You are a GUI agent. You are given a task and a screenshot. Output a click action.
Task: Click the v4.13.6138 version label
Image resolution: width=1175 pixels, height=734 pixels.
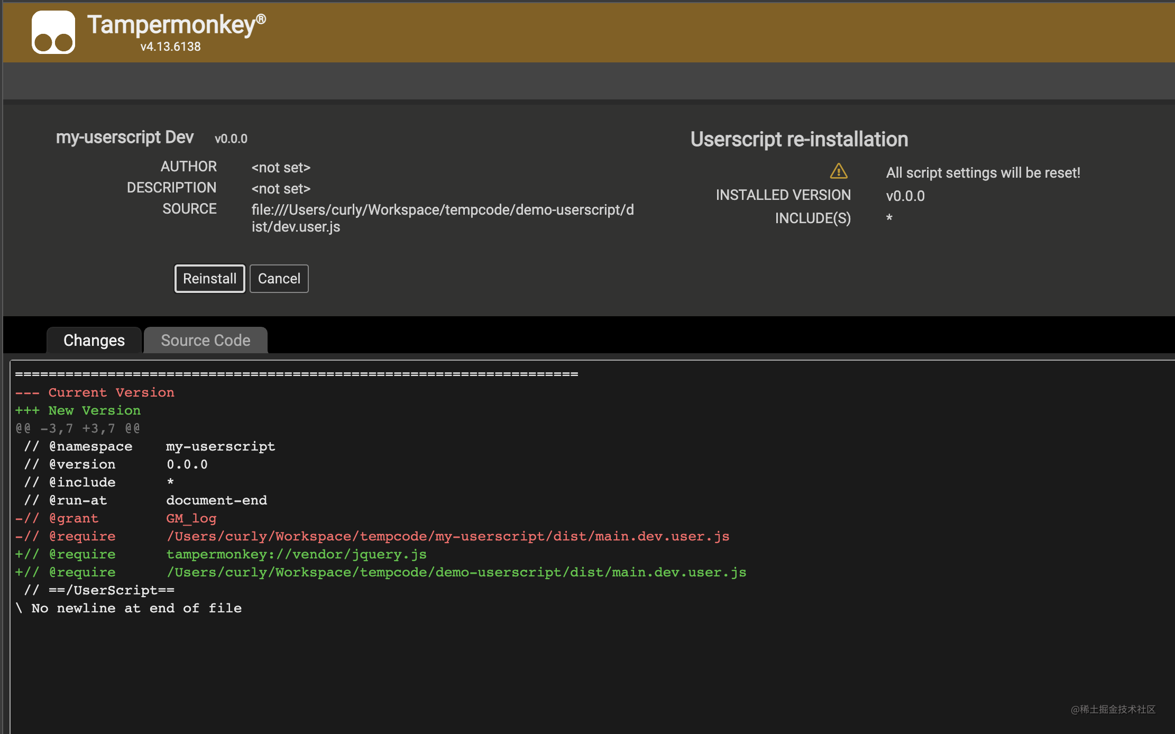170,47
